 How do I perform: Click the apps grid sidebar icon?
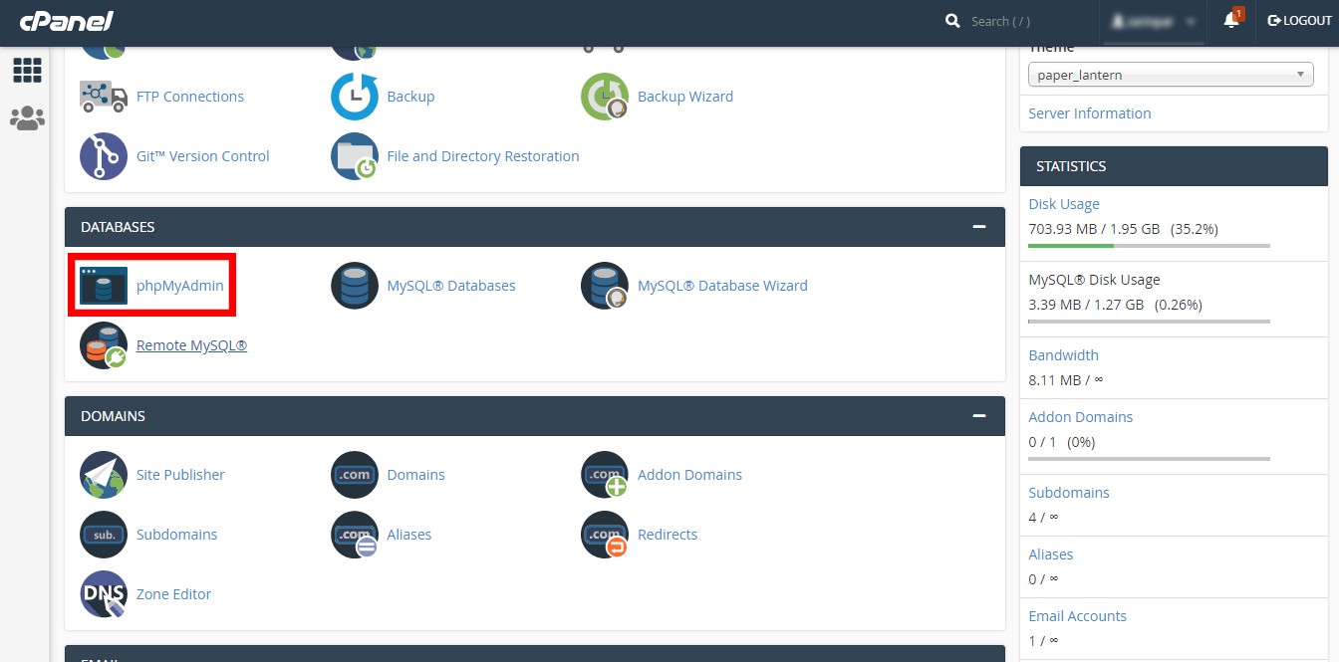27,70
